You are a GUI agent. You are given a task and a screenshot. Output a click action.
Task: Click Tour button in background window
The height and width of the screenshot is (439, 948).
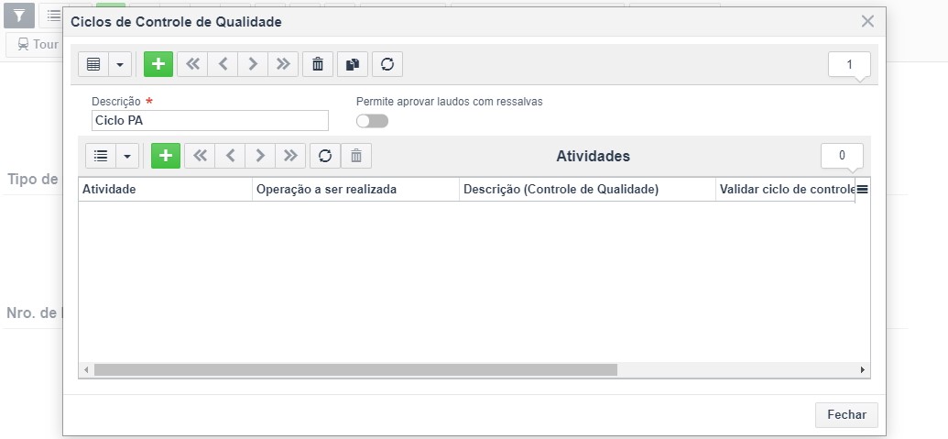pos(33,44)
